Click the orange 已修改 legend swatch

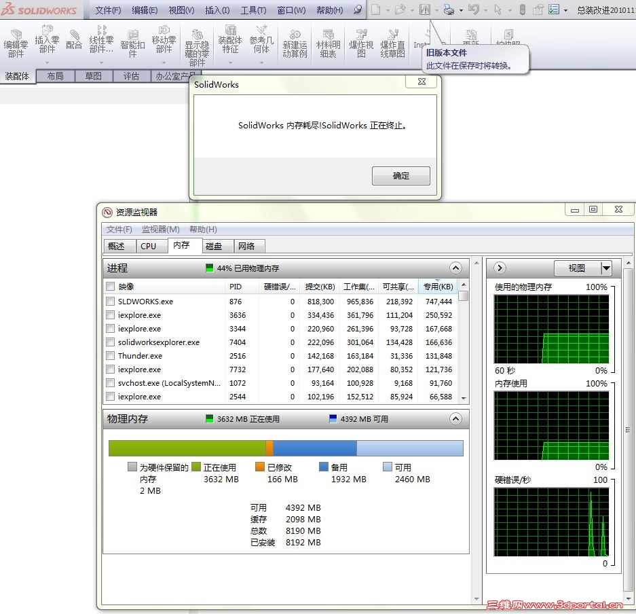click(259, 467)
